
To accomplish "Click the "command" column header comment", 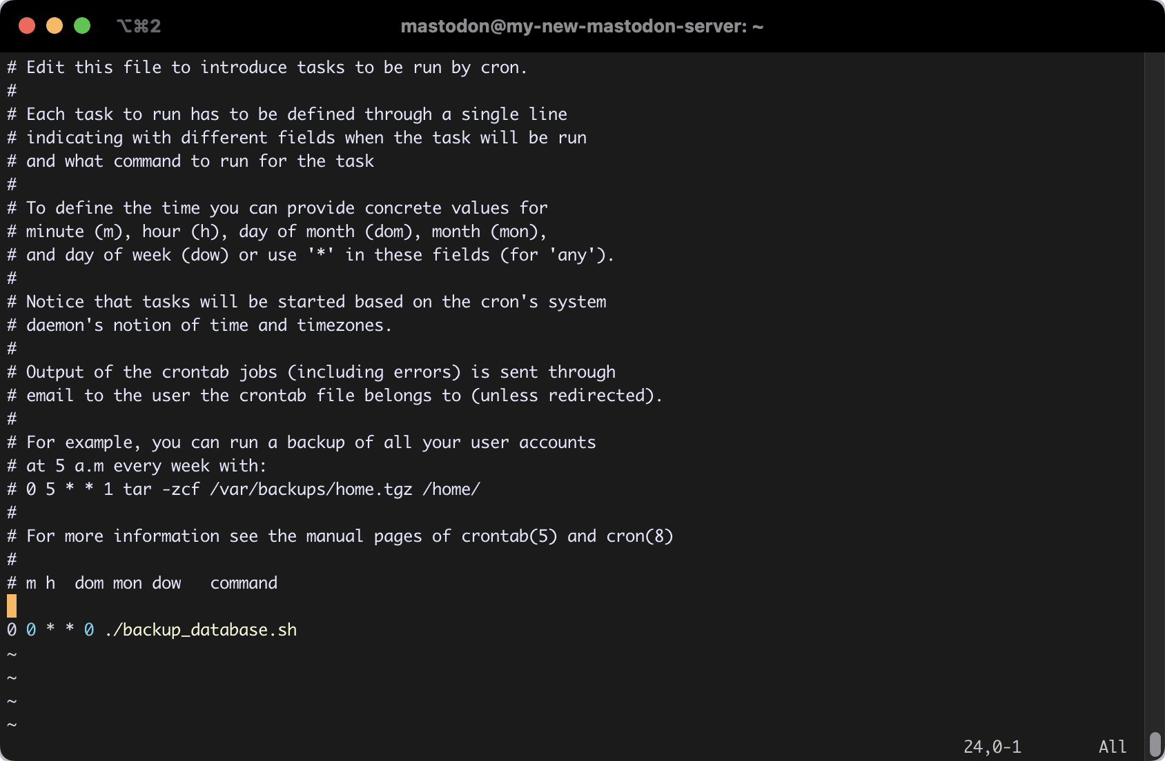I will (x=244, y=583).
